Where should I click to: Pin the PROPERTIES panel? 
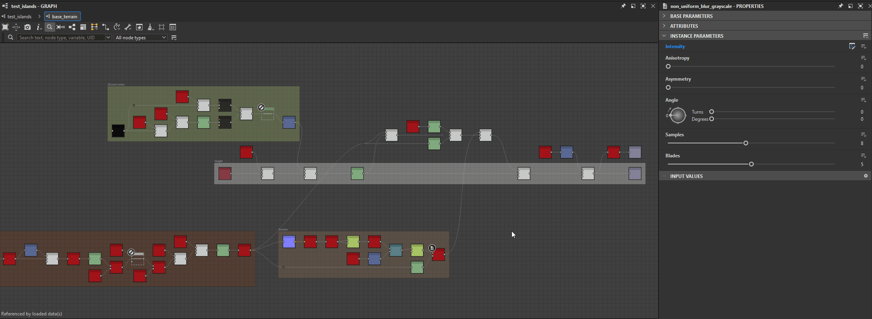pos(841,6)
